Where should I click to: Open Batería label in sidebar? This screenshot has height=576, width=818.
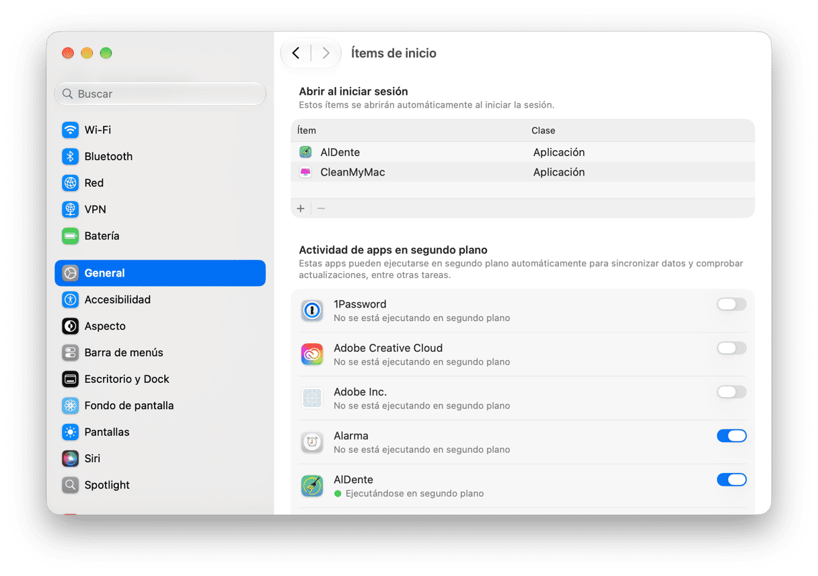pyautogui.click(x=102, y=236)
